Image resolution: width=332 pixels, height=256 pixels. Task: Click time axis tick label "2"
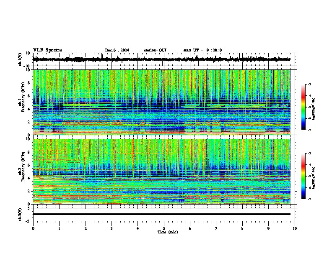click(x=86, y=228)
